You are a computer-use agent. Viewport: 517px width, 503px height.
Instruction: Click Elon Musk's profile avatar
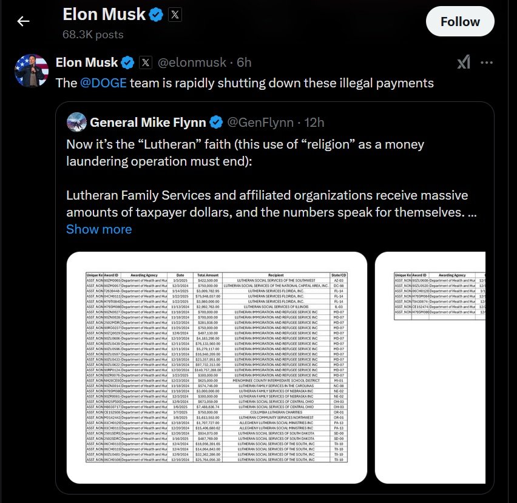pyautogui.click(x=31, y=72)
